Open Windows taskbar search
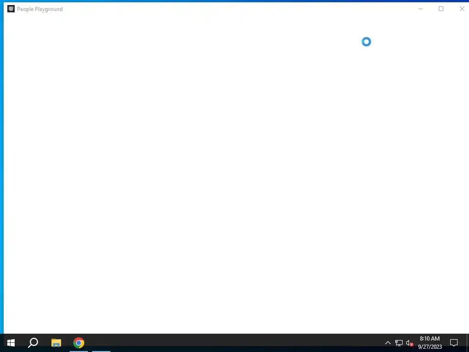 (33, 343)
